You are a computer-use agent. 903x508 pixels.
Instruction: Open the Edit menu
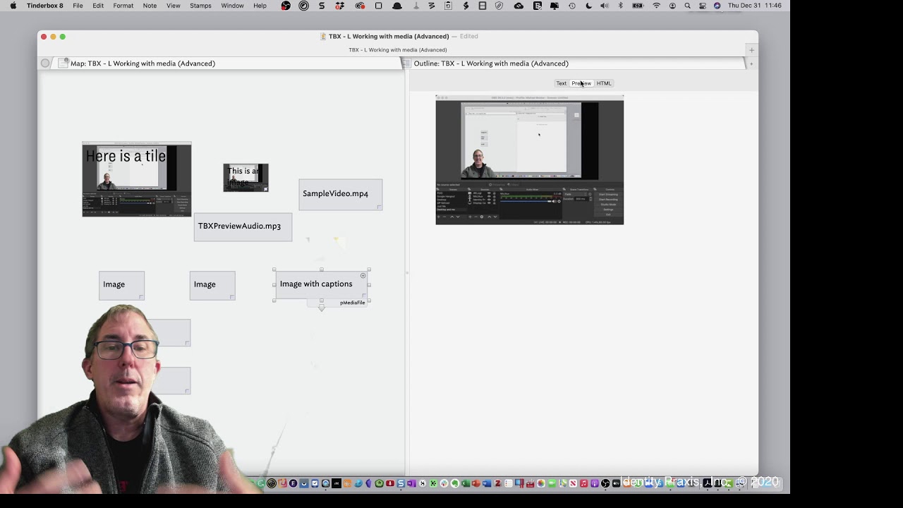98,6
